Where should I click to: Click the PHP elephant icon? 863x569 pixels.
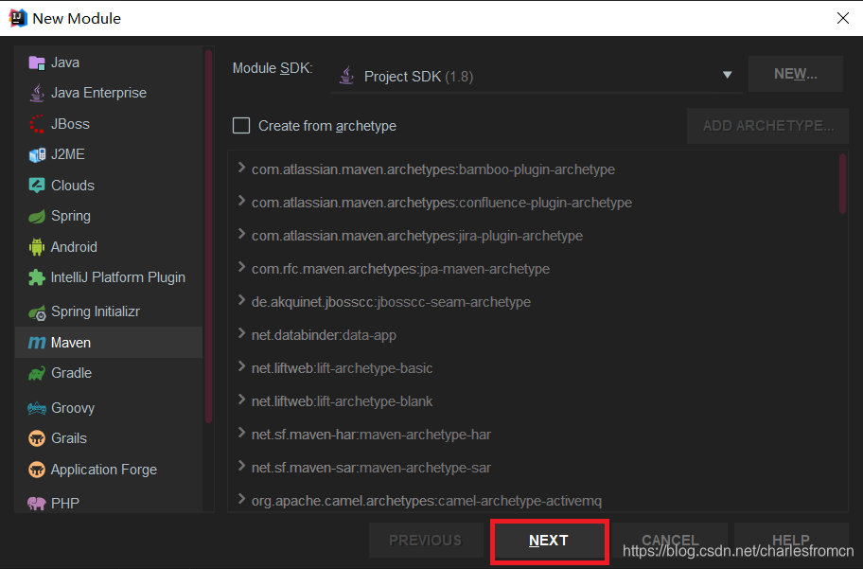point(37,503)
